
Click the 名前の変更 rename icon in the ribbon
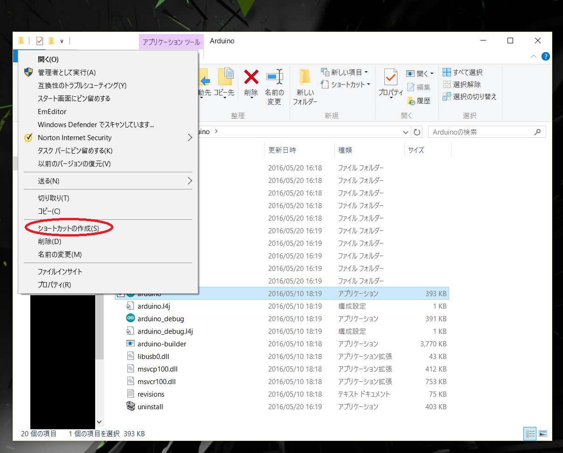tap(274, 77)
